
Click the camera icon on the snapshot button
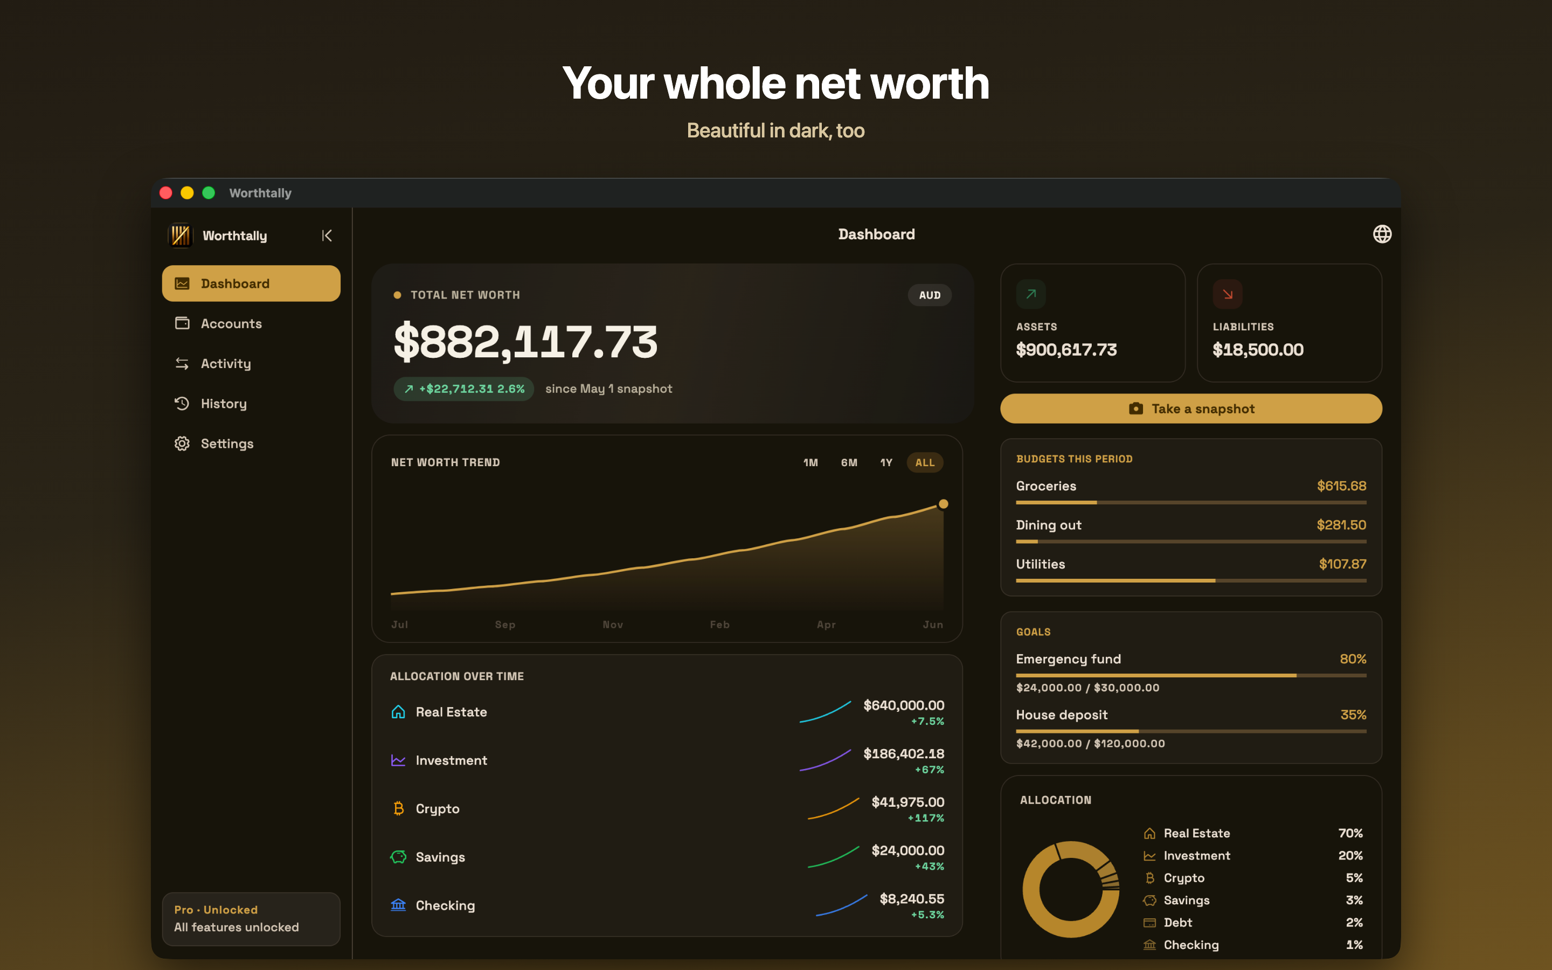(x=1135, y=408)
